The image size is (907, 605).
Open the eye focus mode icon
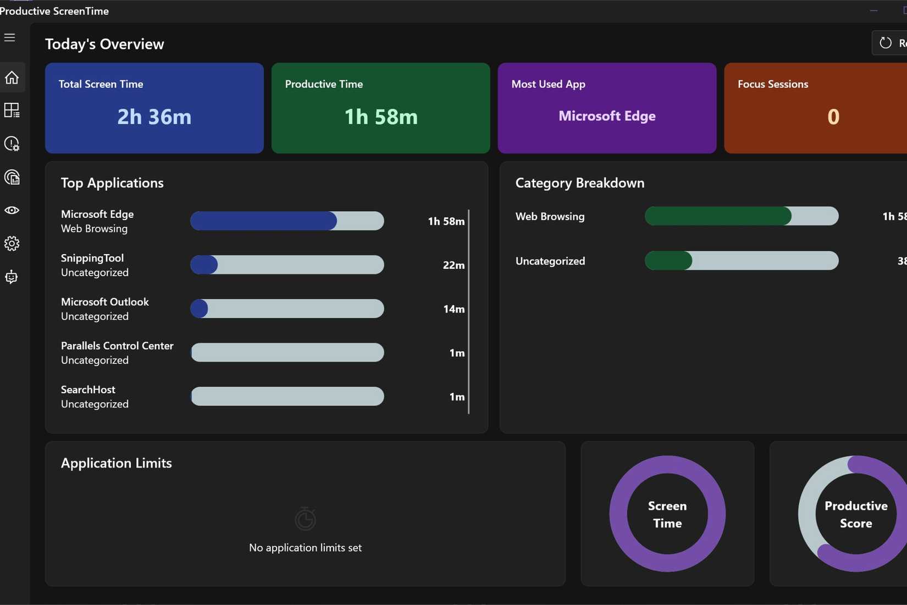point(12,210)
